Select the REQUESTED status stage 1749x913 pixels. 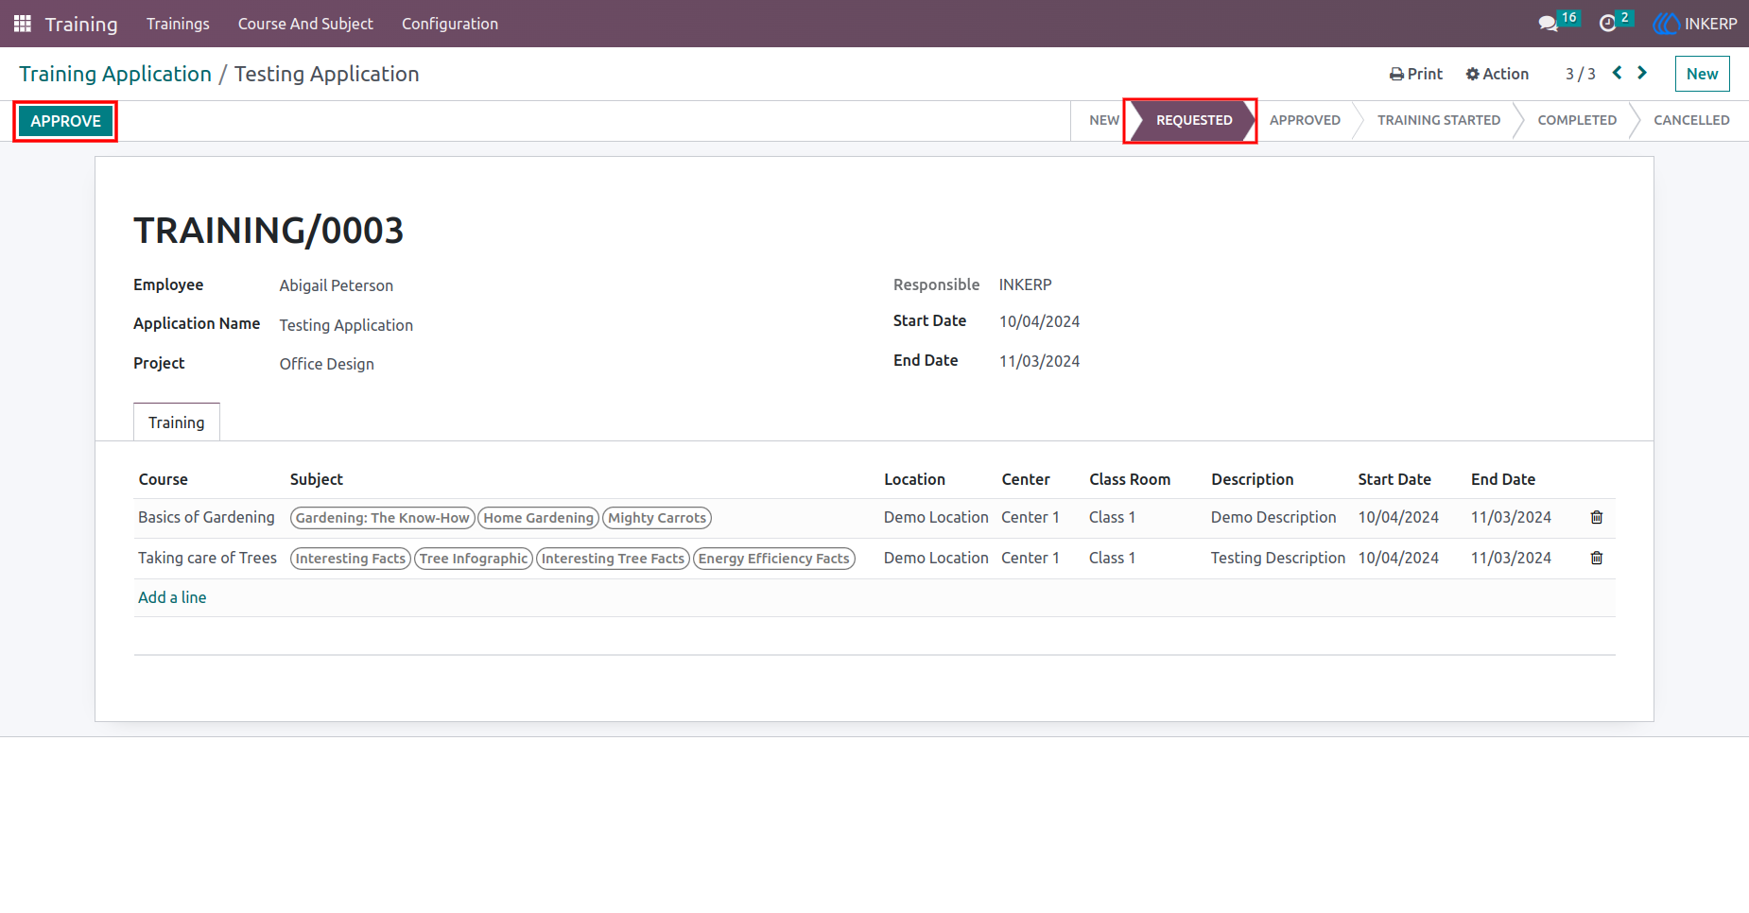pyautogui.click(x=1193, y=120)
